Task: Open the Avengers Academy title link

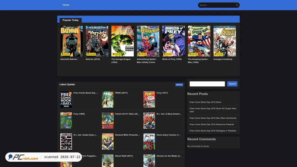Action: (x=223, y=59)
